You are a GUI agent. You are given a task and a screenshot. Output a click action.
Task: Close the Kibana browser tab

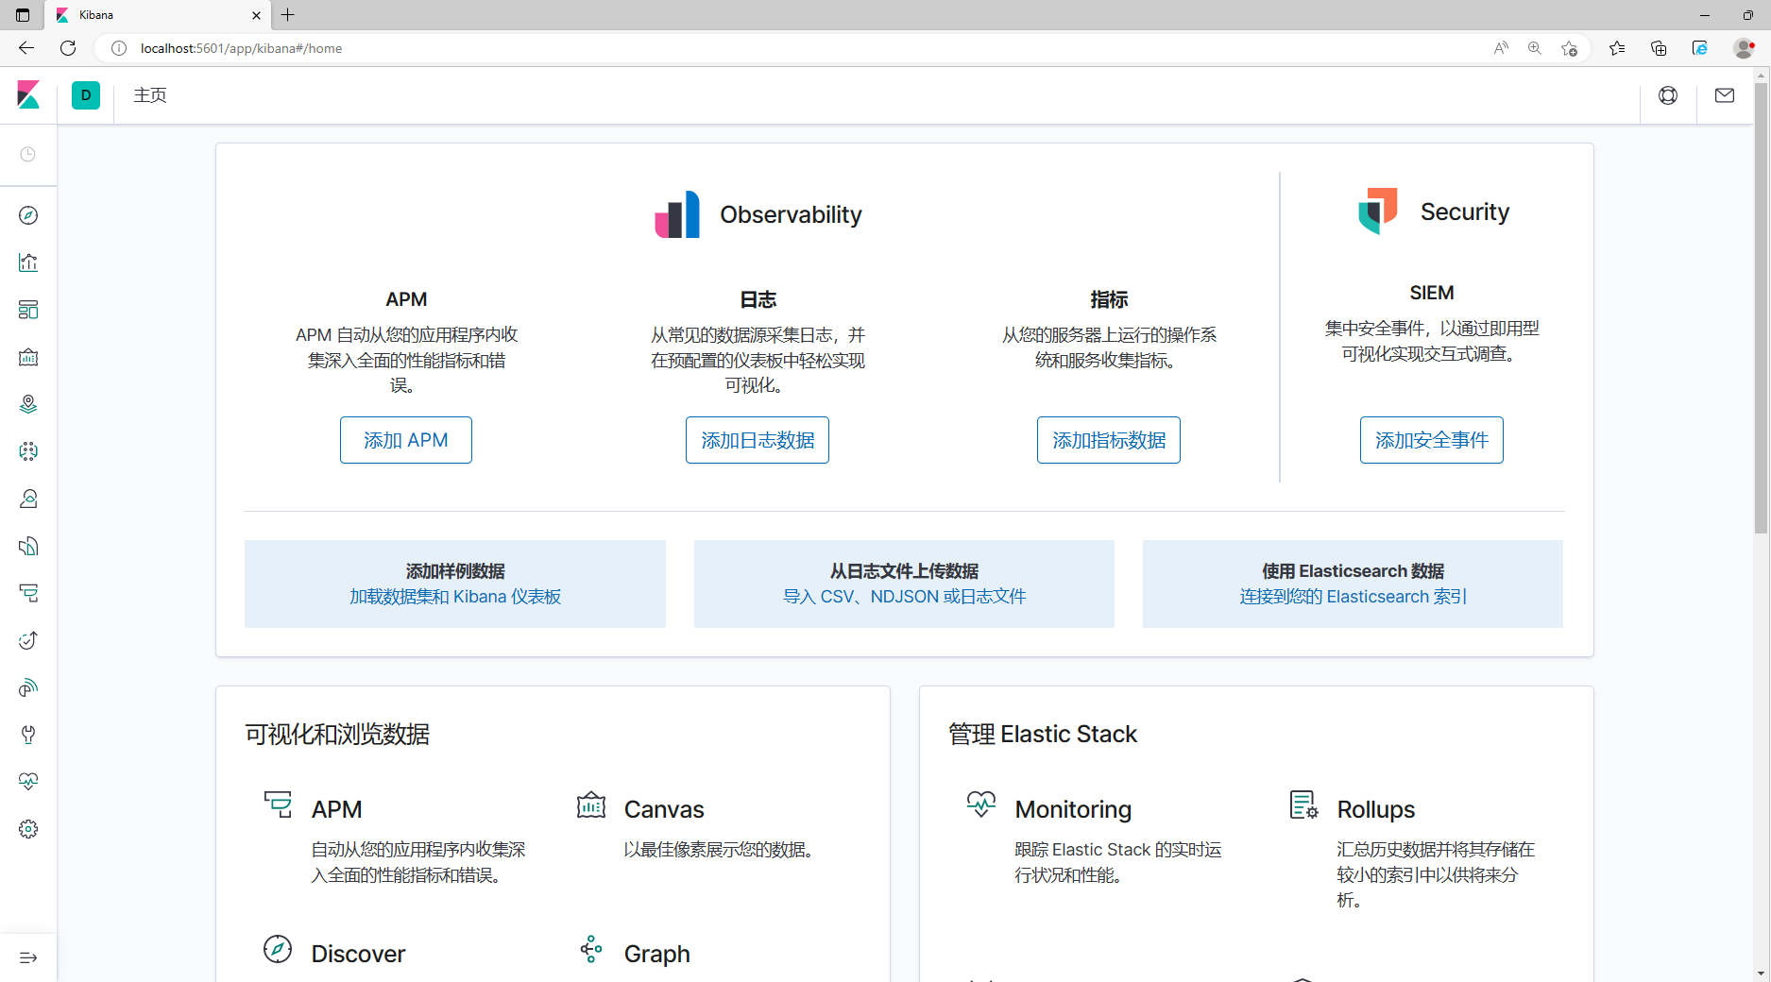tap(256, 15)
